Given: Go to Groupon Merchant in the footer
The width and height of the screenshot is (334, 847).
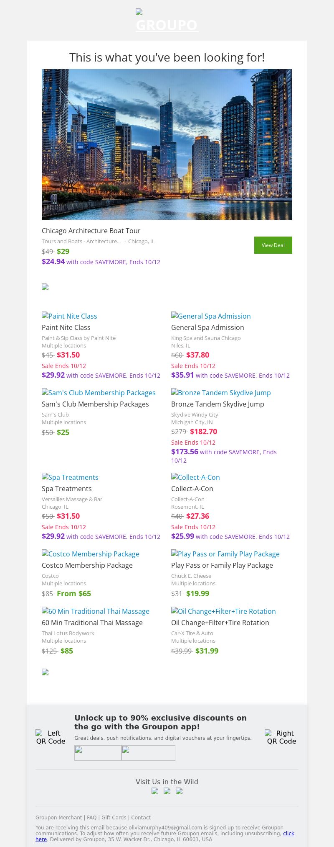Looking at the screenshot, I should point(58,817).
